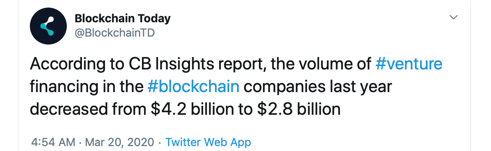The width and height of the screenshot is (491, 151).
Task: Open the @BlockchainTD handle
Action: [115, 33]
